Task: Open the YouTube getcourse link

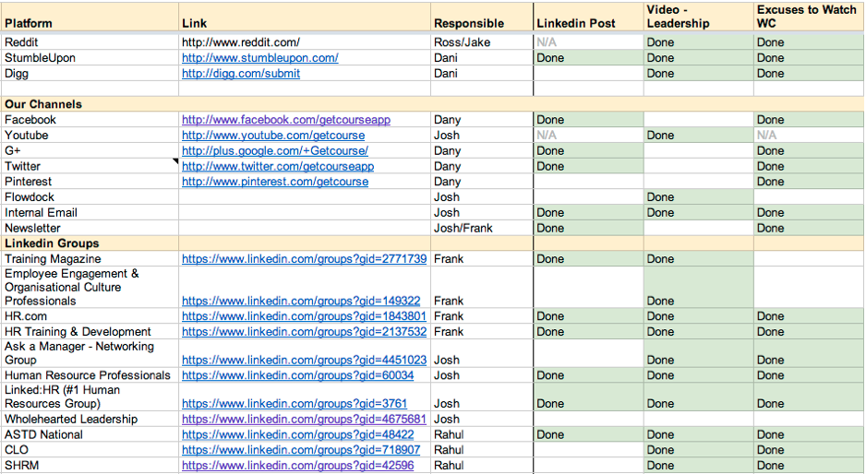Action: (x=273, y=136)
